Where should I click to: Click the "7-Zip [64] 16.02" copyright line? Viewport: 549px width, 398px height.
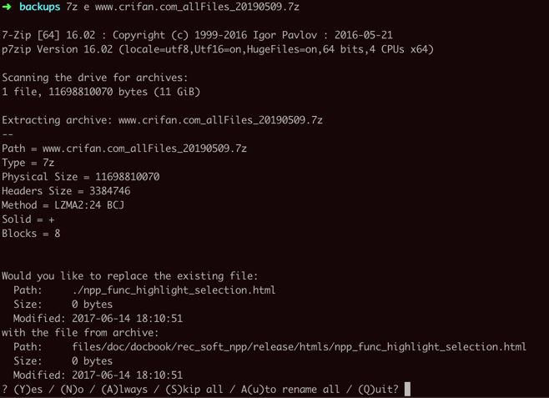pyautogui.click(x=197, y=35)
